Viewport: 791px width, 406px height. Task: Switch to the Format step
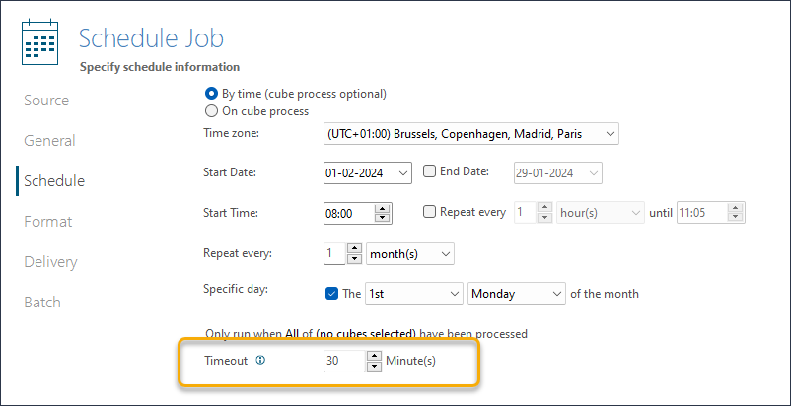48,222
